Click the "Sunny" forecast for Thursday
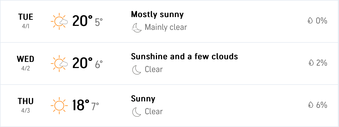Screen dimensions: 339x127 pyautogui.click(x=143, y=99)
